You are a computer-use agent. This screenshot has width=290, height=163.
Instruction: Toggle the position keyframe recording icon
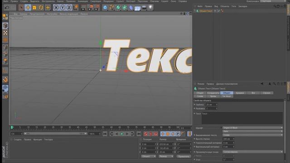coord(163,134)
